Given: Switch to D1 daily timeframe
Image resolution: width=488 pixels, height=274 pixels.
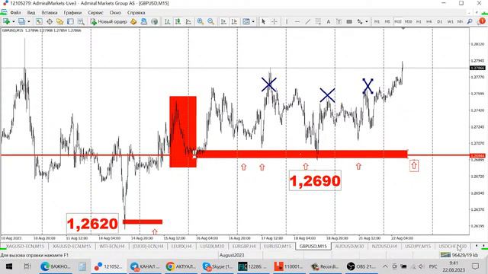Looking at the screenshot, I should pos(439,21).
